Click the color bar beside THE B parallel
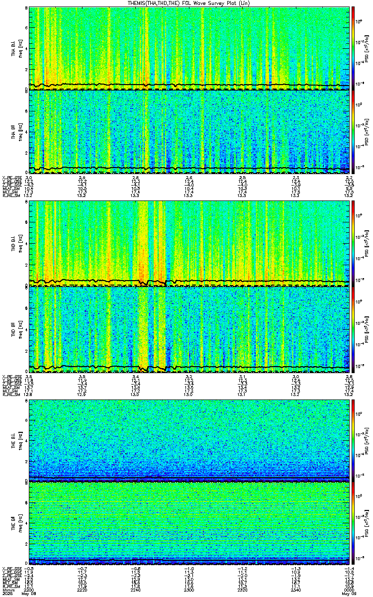 (x=353, y=523)
